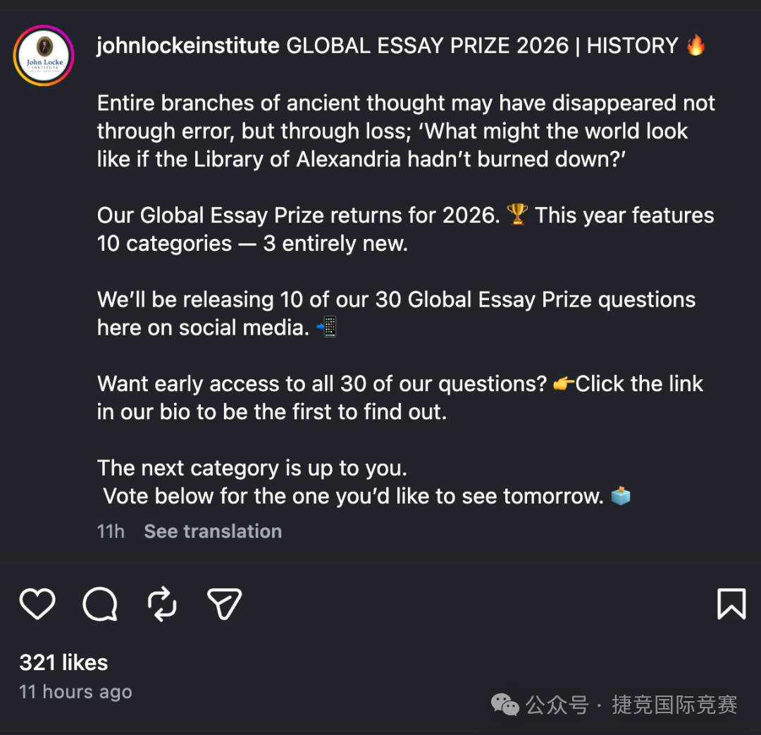Viewport: 761px width, 735px height.
Task: Click the trophy emoji in the caption
Action: click(517, 215)
